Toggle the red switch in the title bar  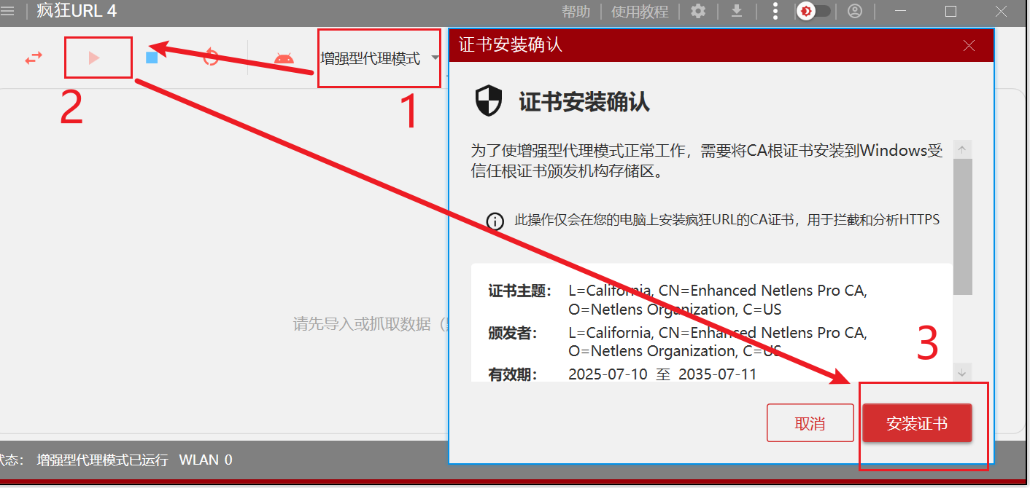coord(813,11)
